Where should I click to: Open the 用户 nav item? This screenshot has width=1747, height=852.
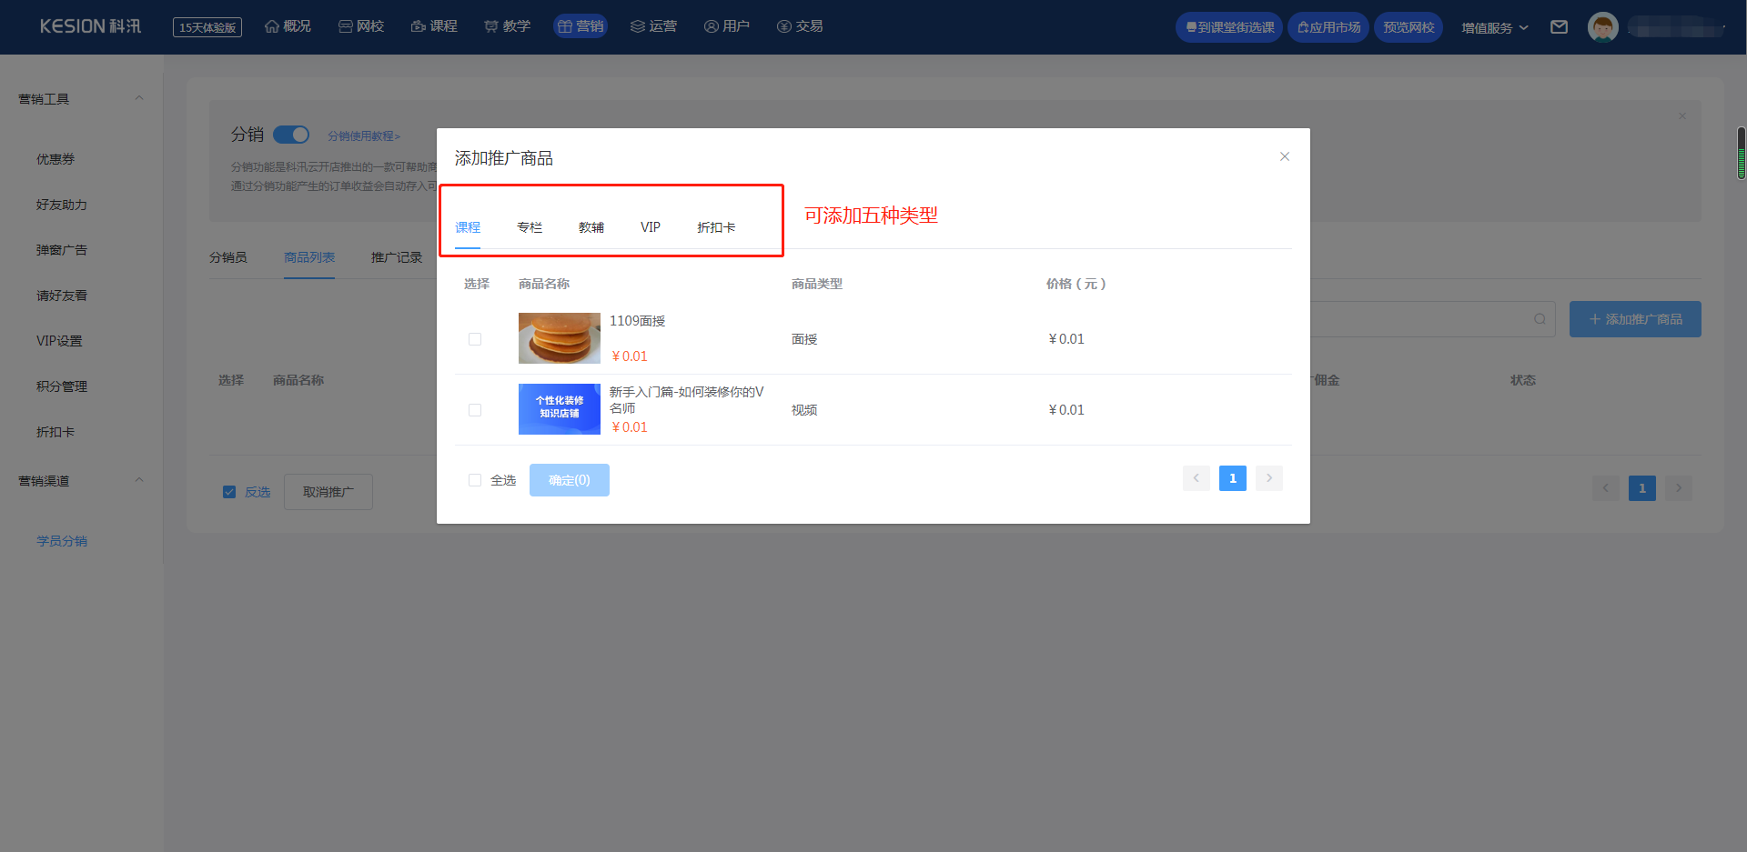726,26
